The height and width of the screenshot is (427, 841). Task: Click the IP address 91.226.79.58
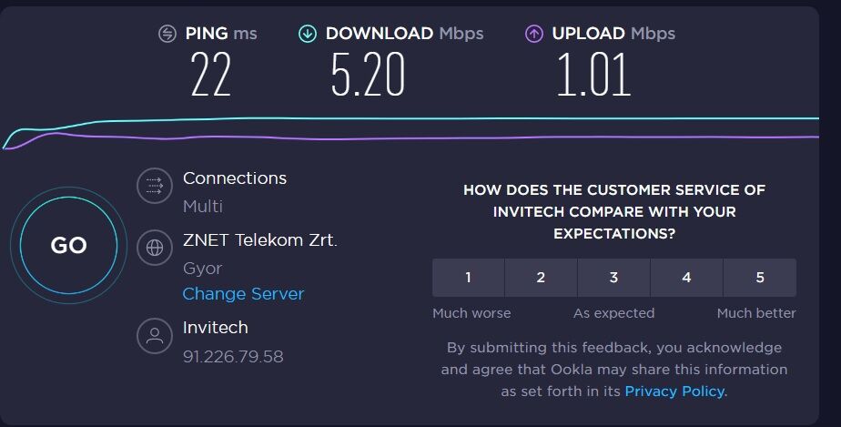pos(233,357)
